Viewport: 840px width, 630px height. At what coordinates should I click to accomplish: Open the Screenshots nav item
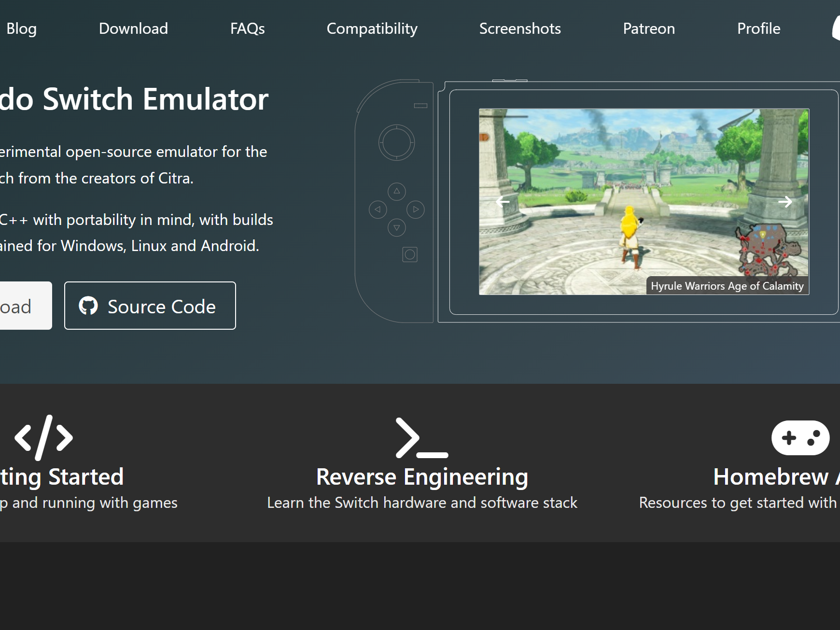tap(520, 28)
